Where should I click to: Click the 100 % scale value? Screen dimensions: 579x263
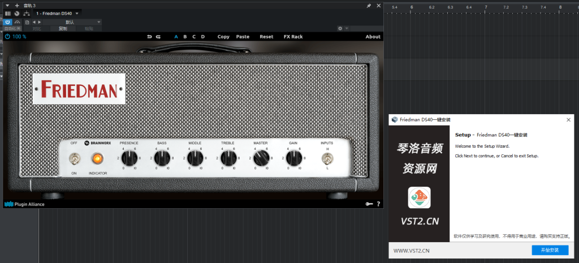tap(19, 37)
